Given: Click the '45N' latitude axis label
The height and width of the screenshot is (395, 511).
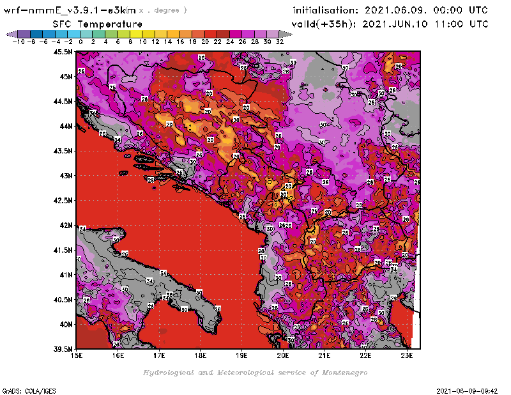Looking at the screenshot, I should (66, 77).
